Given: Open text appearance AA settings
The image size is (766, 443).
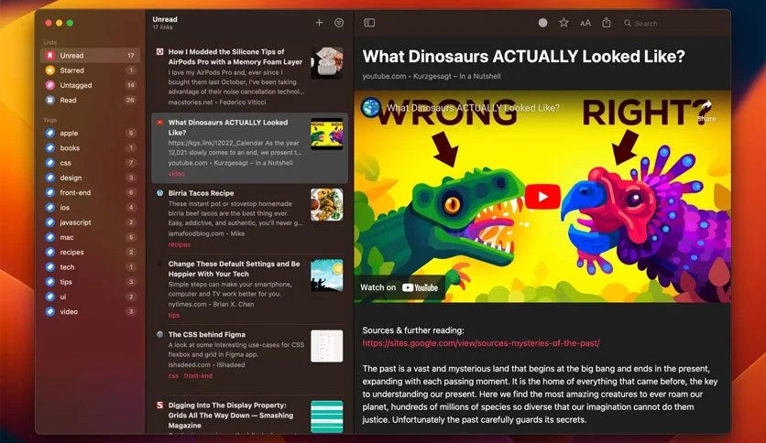Looking at the screenshot, I should pos(585,23).
